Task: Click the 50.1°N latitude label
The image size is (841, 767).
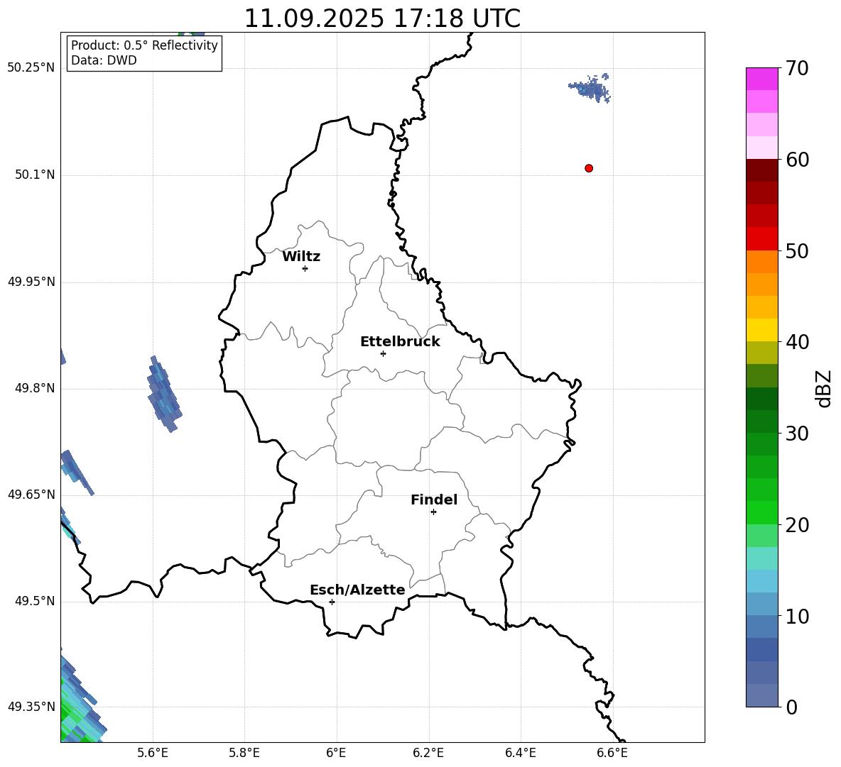Action: (35, 175)
